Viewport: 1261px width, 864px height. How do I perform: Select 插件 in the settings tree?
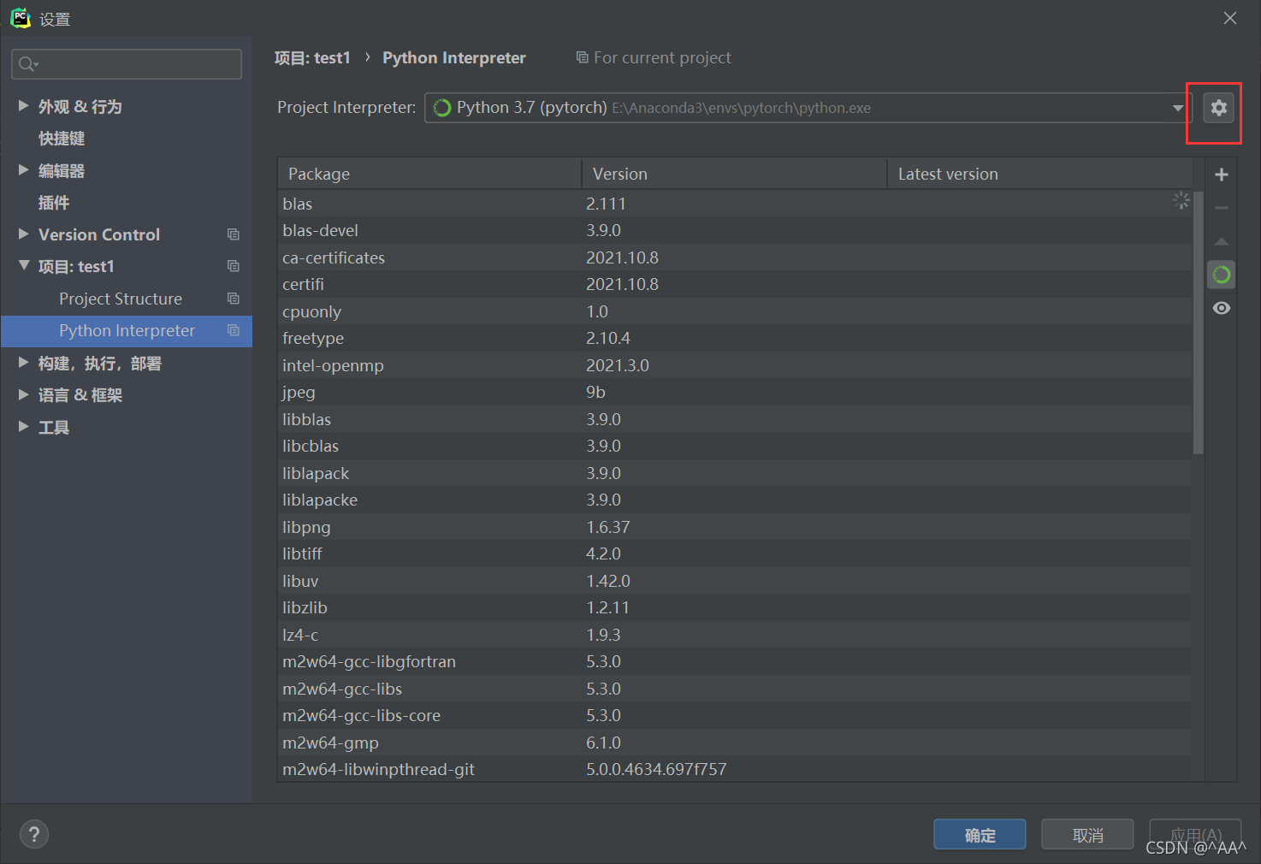pyautogui.click(x=54, y=203)
